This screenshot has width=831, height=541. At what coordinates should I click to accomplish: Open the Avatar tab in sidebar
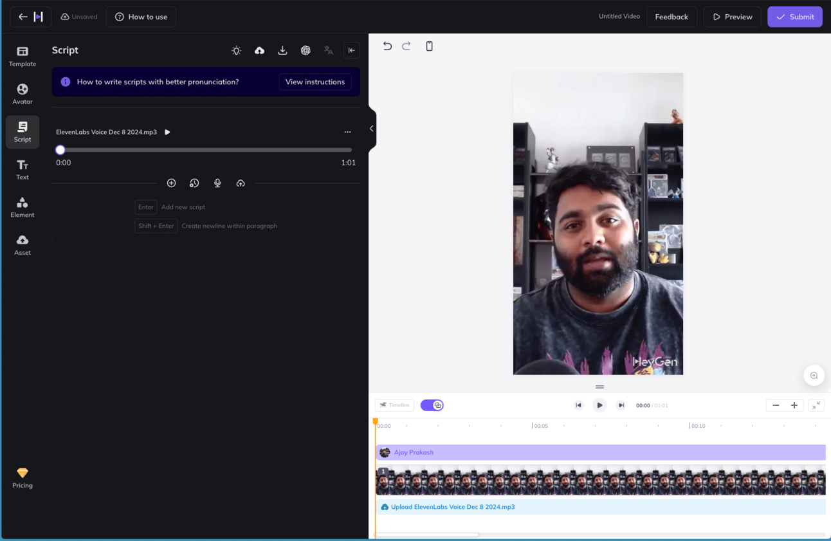pos(23,94)
